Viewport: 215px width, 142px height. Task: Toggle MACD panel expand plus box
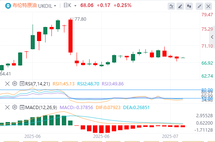pos(22,107)
